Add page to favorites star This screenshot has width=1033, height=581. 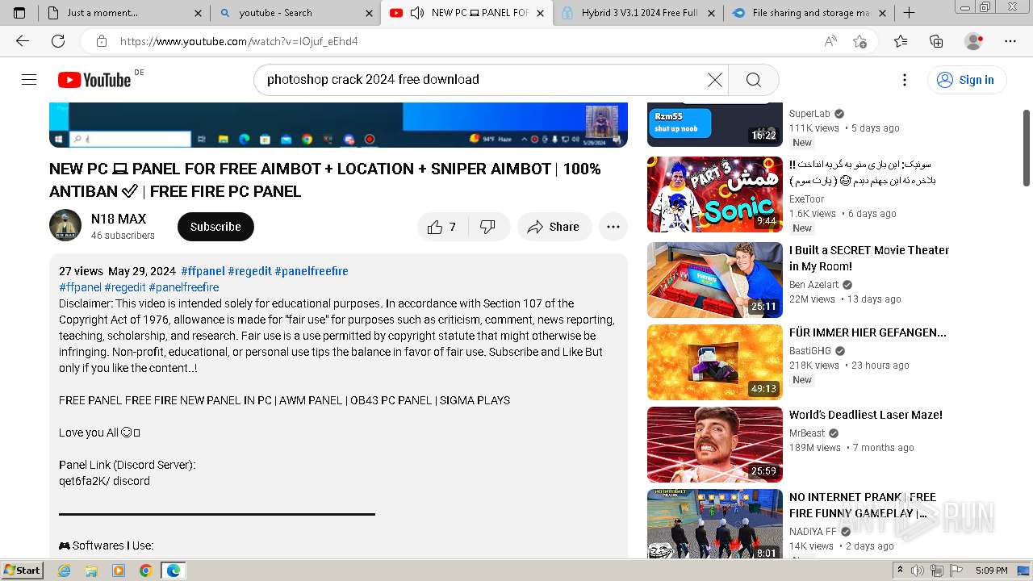[859, 41]
